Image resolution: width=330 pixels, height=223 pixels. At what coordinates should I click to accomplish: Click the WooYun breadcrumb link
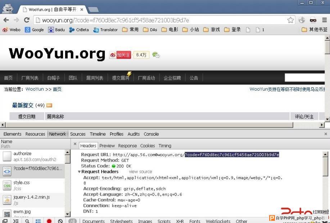(x=35, y=89)
